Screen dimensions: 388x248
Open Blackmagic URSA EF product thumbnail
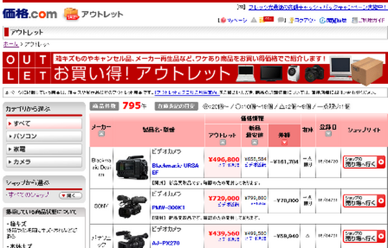(x=132, y=167)
